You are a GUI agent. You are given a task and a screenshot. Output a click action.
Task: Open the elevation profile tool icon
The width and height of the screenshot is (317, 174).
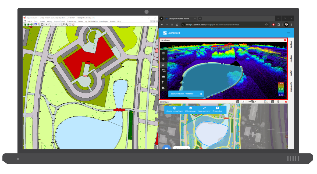click(x=163, y=76)
